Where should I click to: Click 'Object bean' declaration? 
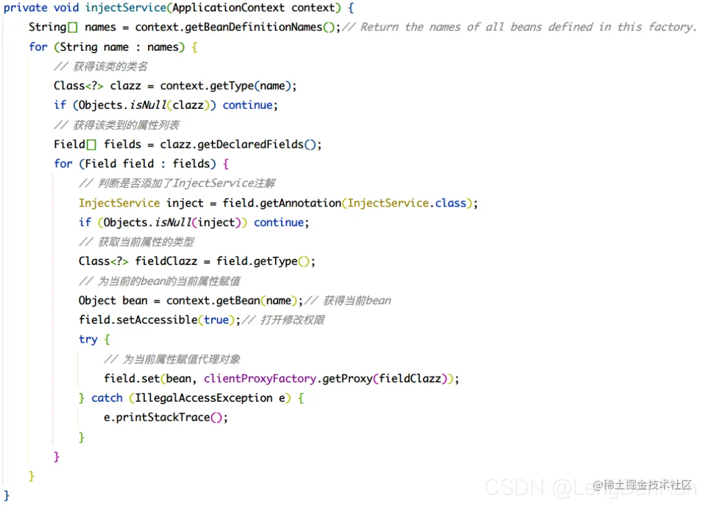pos(113,300)
